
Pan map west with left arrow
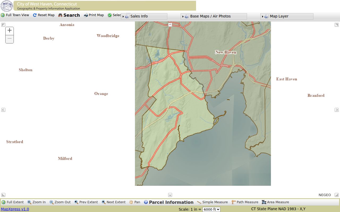[x=3, y=110]
